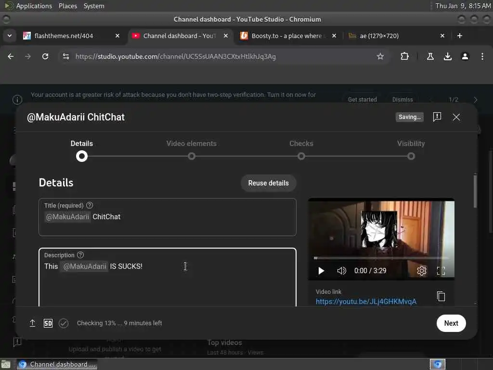Enter fullscreen on video preview

[441, 271]
